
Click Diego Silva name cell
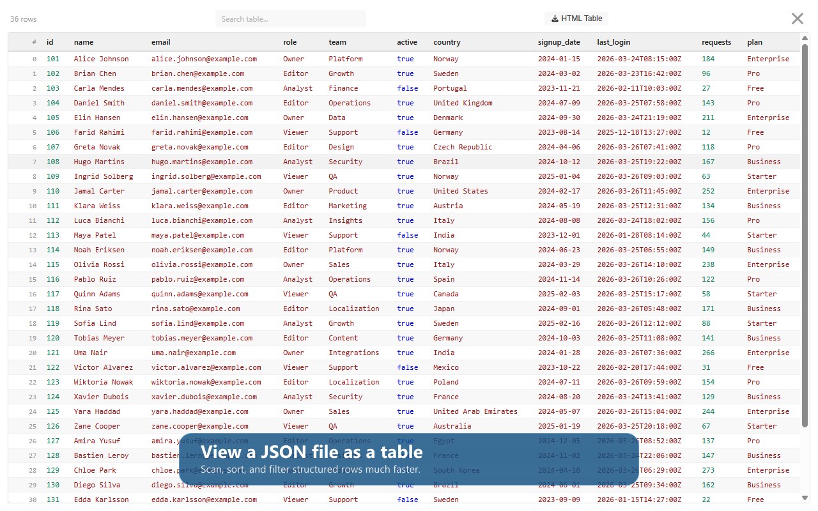click(97, 485)
